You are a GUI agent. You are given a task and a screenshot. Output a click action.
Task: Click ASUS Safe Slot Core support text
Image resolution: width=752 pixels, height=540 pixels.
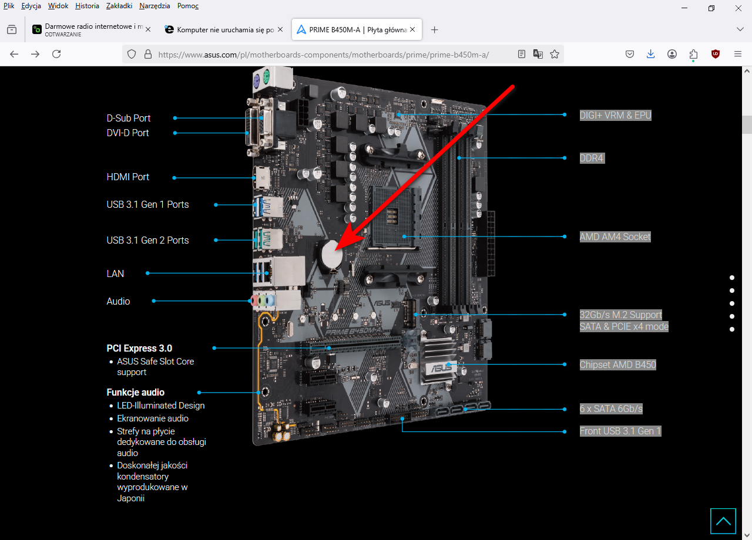pos(156,367)
